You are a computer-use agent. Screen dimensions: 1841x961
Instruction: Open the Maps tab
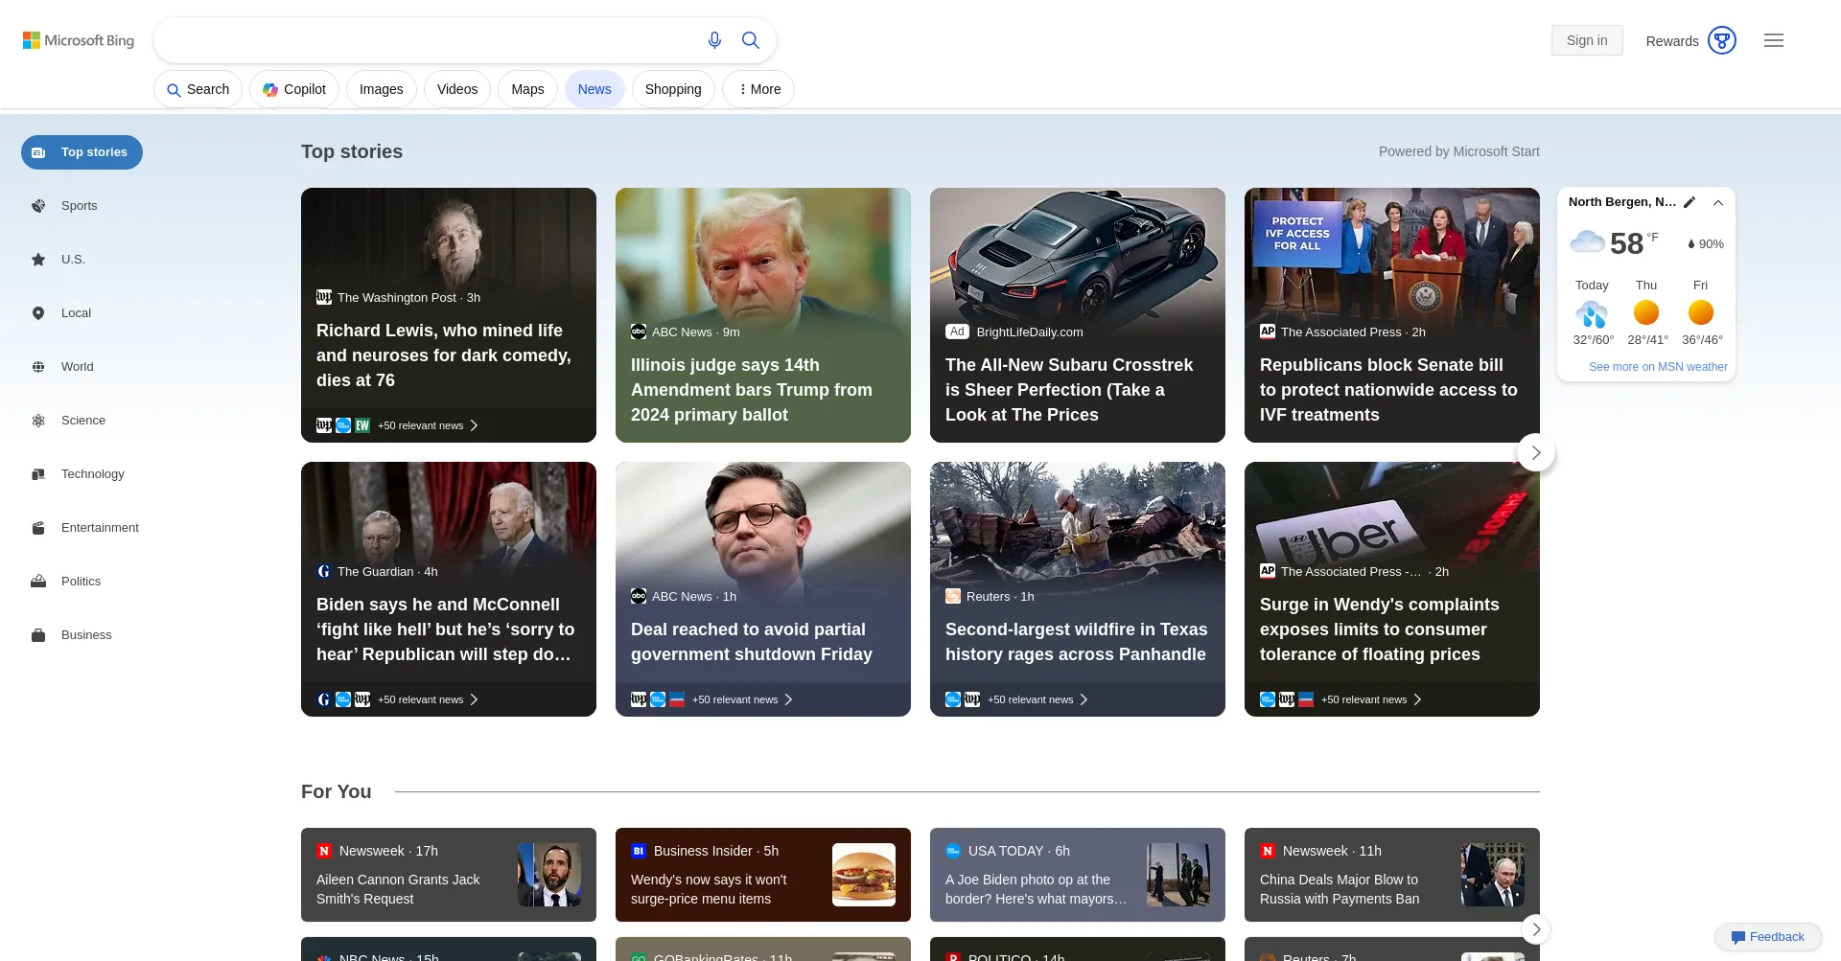coord(527,89)
